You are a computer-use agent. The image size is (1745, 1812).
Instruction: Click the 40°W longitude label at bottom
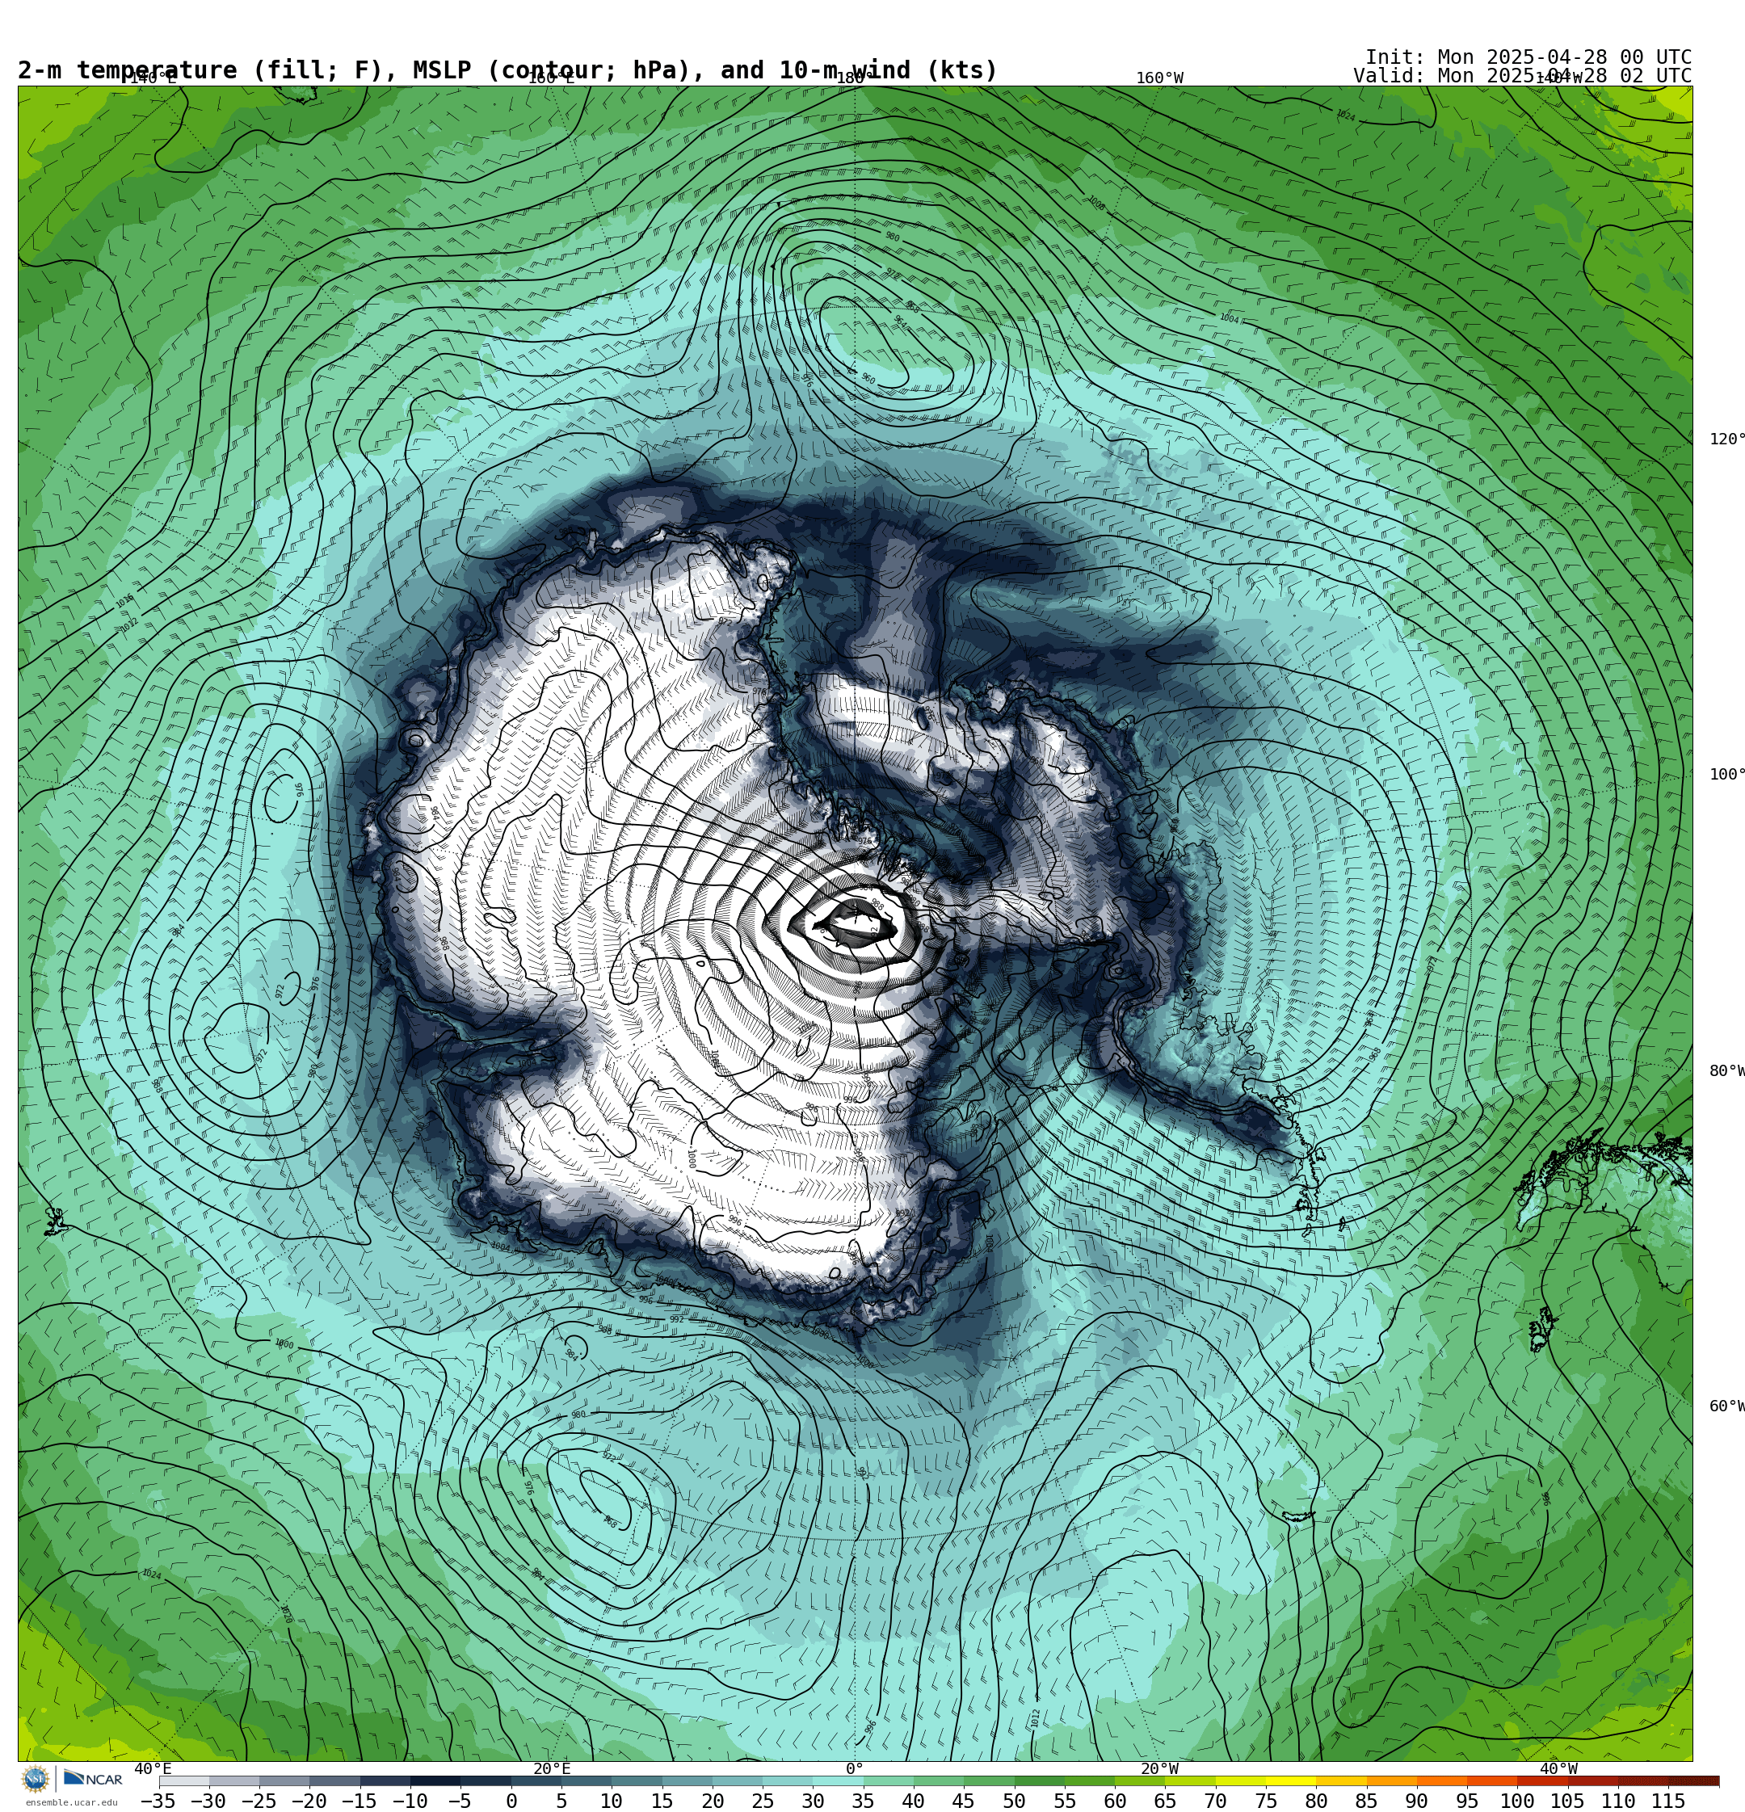tap(1558, 1768)
